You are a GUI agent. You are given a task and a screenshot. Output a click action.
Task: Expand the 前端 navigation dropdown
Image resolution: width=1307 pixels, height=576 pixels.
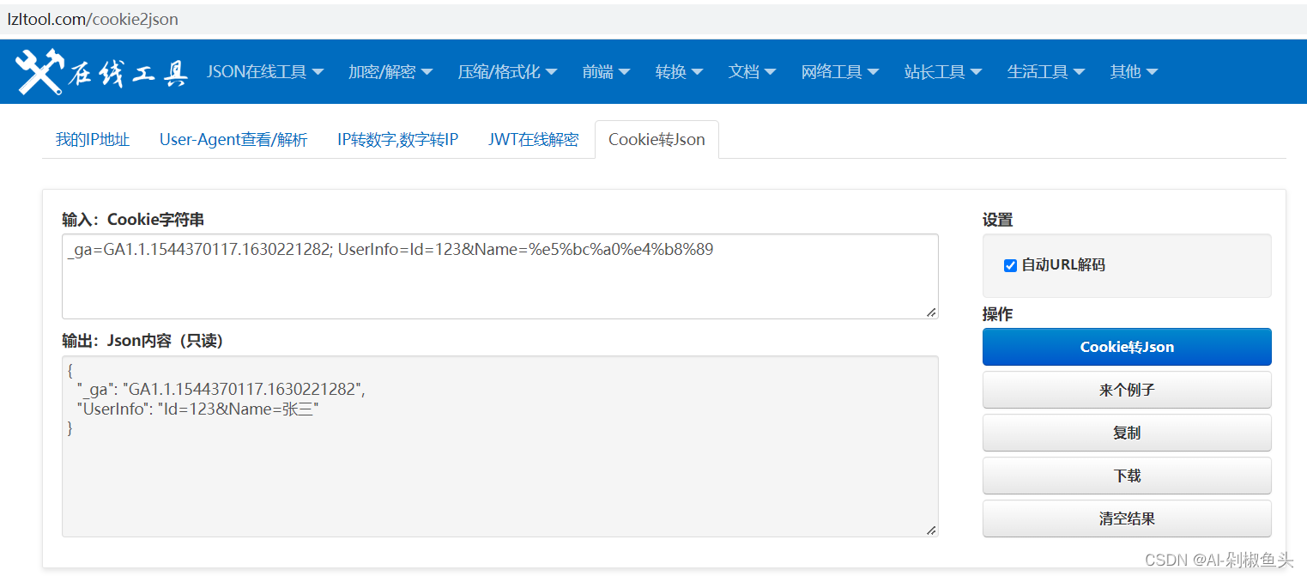606,71
